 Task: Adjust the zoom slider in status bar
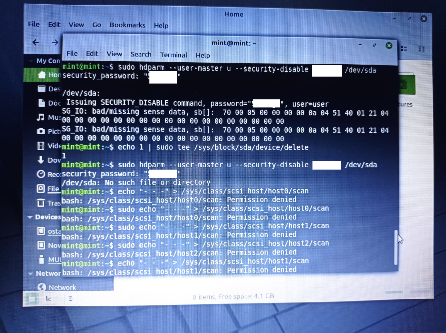[394, 292]
